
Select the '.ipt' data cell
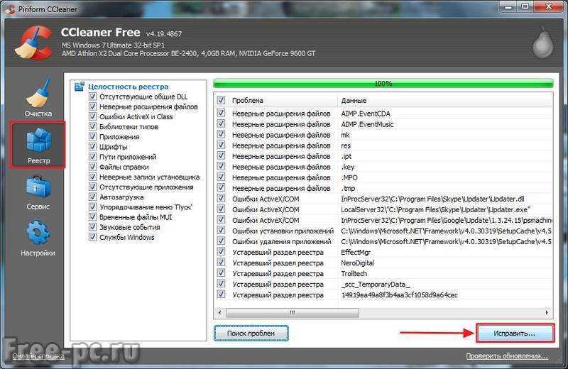point(346,156)
